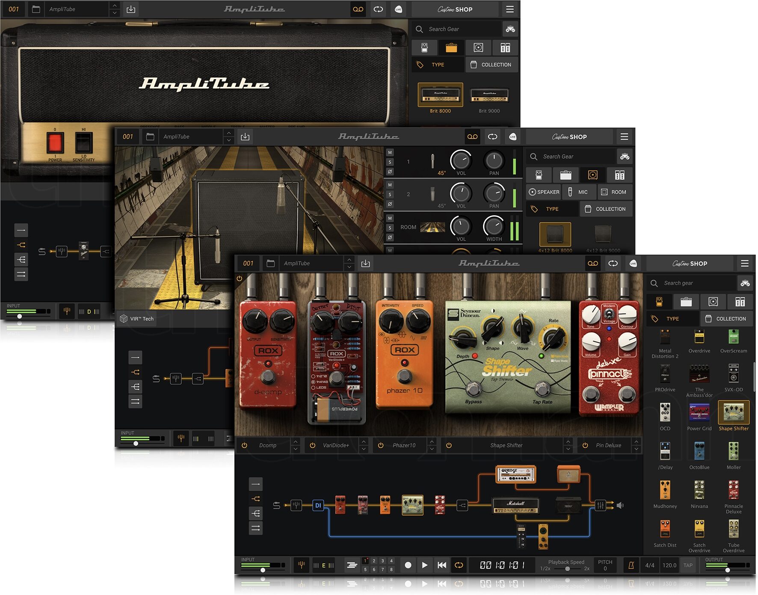Image resolution: width=758 pixels, height=595 pixels.
Task: Click VIR Tech button in middle window
Action: [x=137, y=319]
